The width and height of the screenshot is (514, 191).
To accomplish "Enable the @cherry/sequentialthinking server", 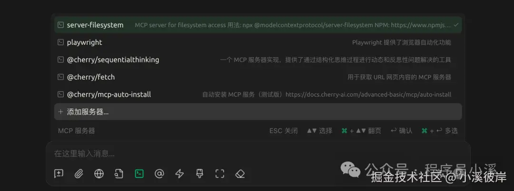I will (x=258, y=60).
